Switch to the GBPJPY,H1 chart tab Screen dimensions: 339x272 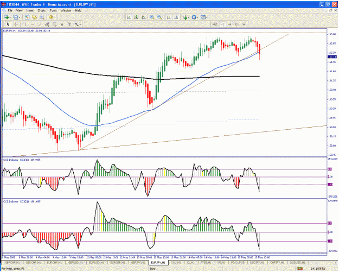pyautogui.click(x=138, y=262)
